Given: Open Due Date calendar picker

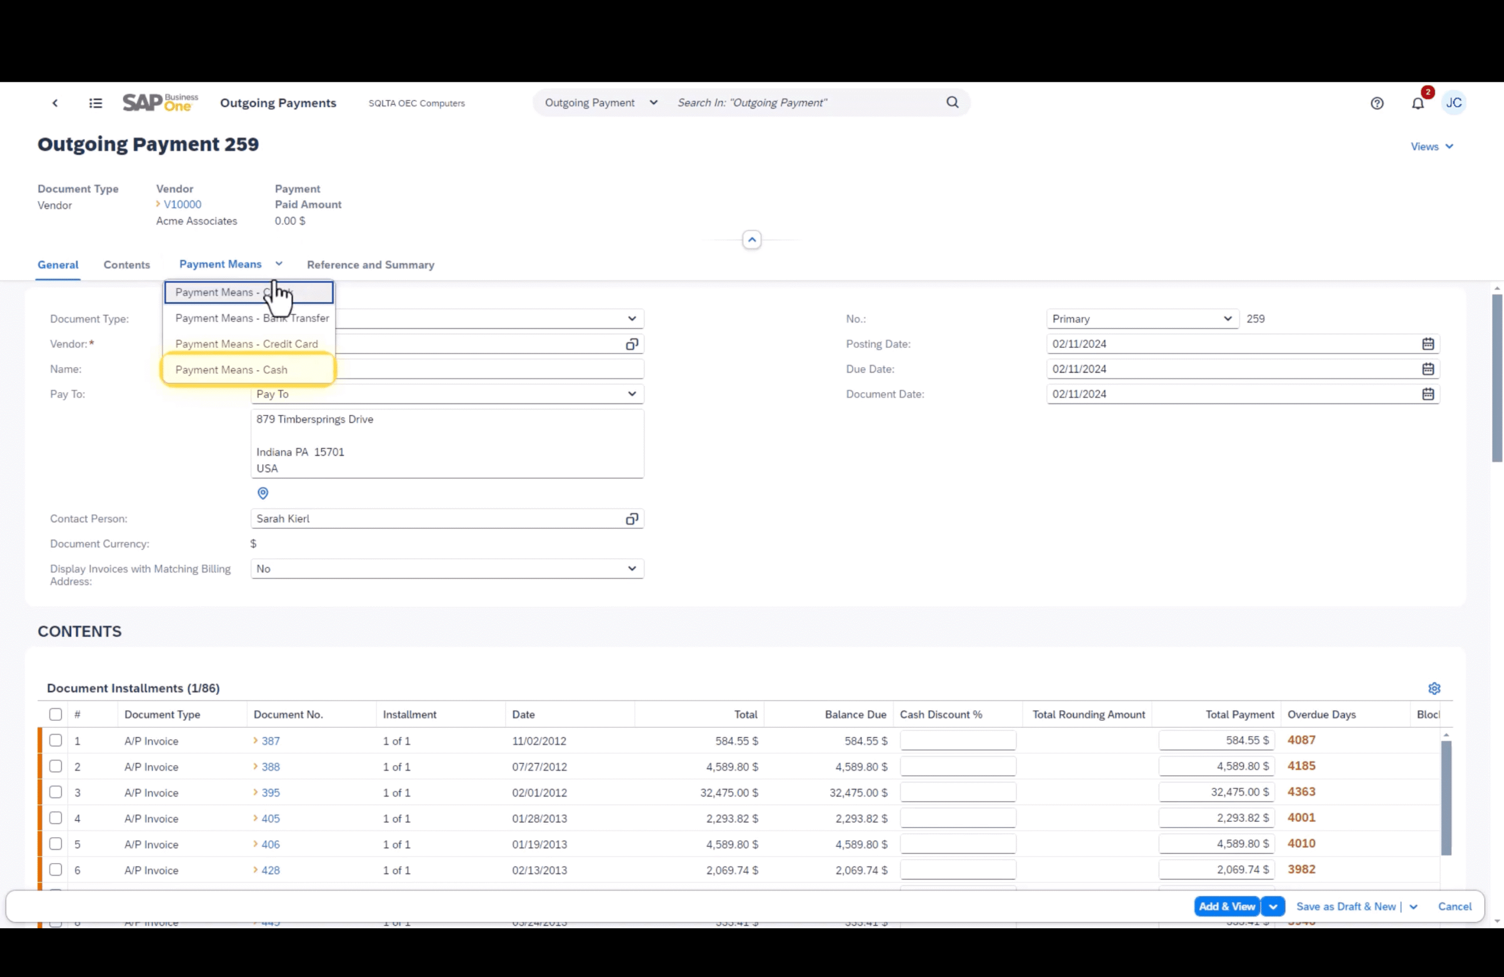Looking at the screenshot, I should pyautogui.click(x=1428, y=369).
